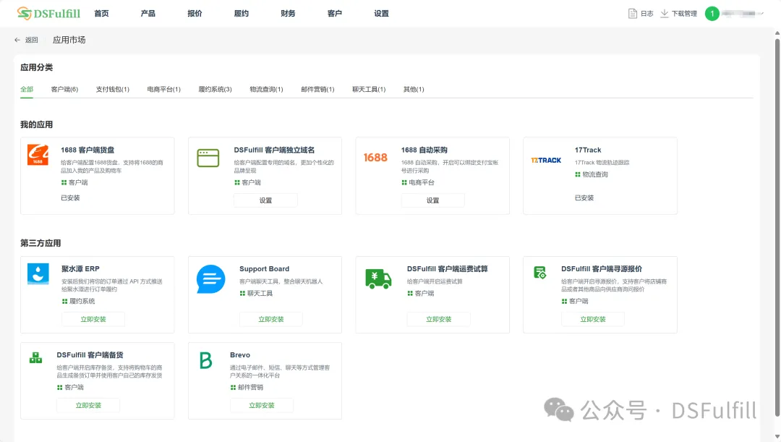This screenshot has width=781, height=442.
Task: Click 设置 button for DSFulfill 客户端独立域名
Action: pyautogui.click(x=265, y=200)
